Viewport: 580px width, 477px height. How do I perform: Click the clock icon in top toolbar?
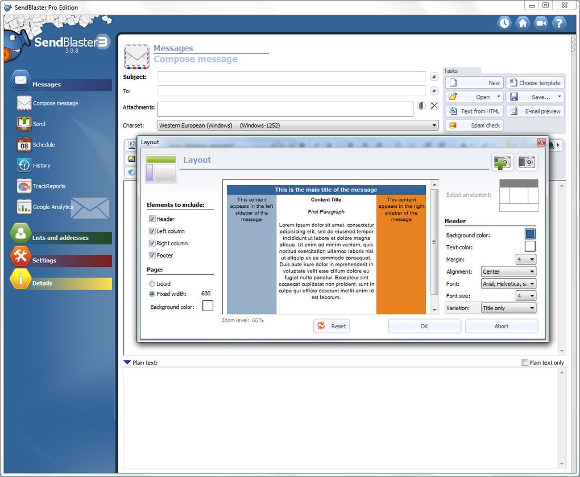coord(504,23)
